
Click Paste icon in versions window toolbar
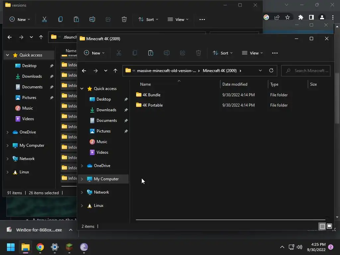76,19
